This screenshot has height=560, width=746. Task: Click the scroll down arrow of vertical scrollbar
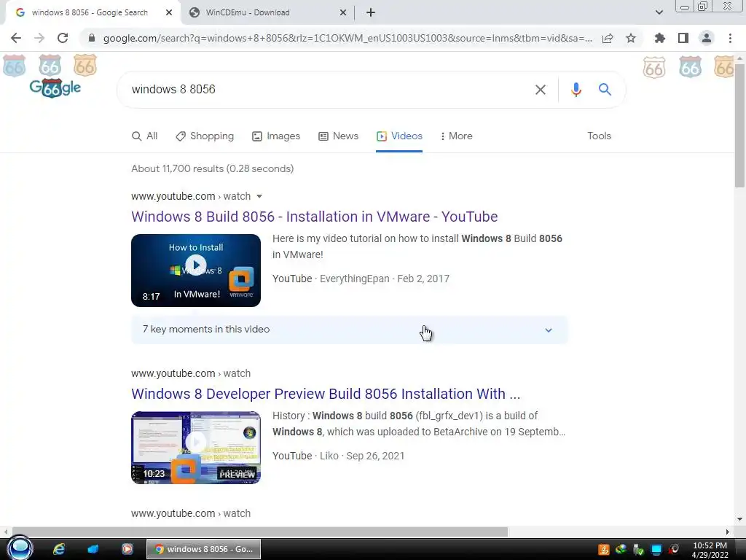[739, 519]
